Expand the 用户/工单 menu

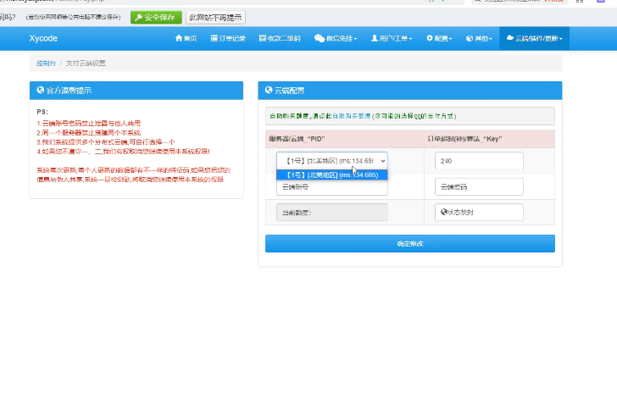(394, 38)
